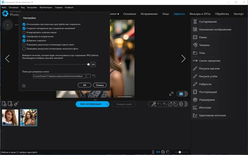248x155 pixels.
Task: Open Наложение изображения effect
Action: (x=212, y=29)
